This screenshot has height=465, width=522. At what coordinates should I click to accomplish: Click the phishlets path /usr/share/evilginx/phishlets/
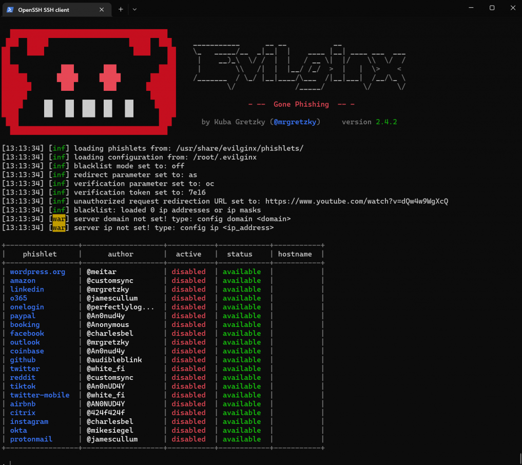[x=240, y=148]
